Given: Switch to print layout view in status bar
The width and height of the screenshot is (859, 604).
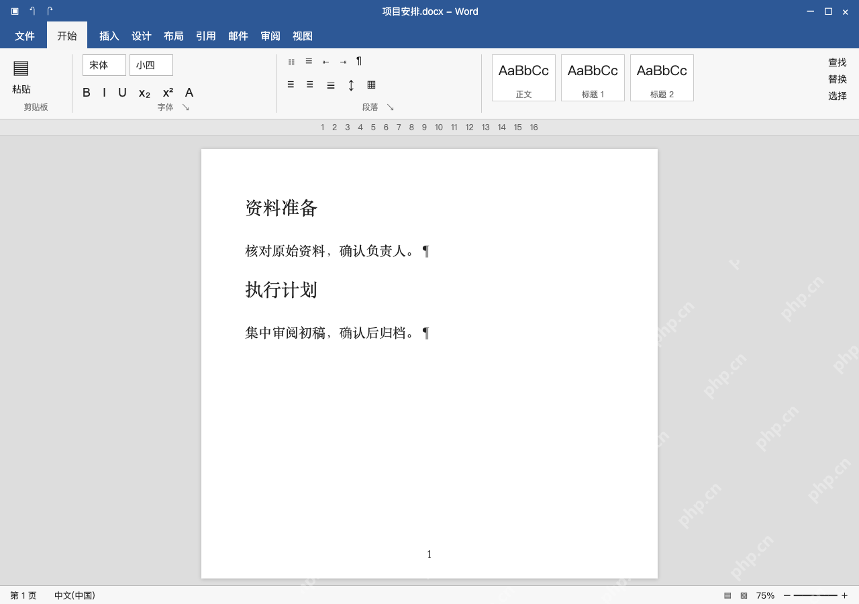Looking at the screenshot, I should click(x=727, y=595).
